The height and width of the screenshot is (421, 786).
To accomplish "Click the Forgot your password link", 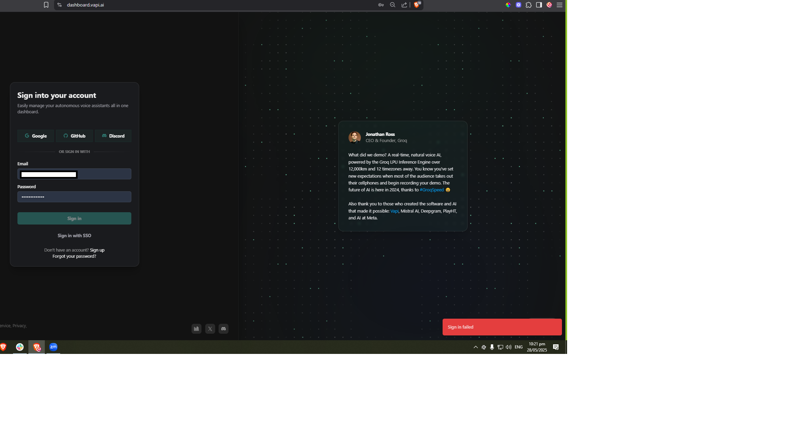I will [74, 256].
